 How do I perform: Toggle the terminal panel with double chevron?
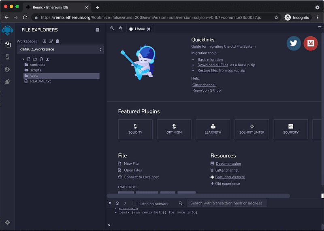110,203
